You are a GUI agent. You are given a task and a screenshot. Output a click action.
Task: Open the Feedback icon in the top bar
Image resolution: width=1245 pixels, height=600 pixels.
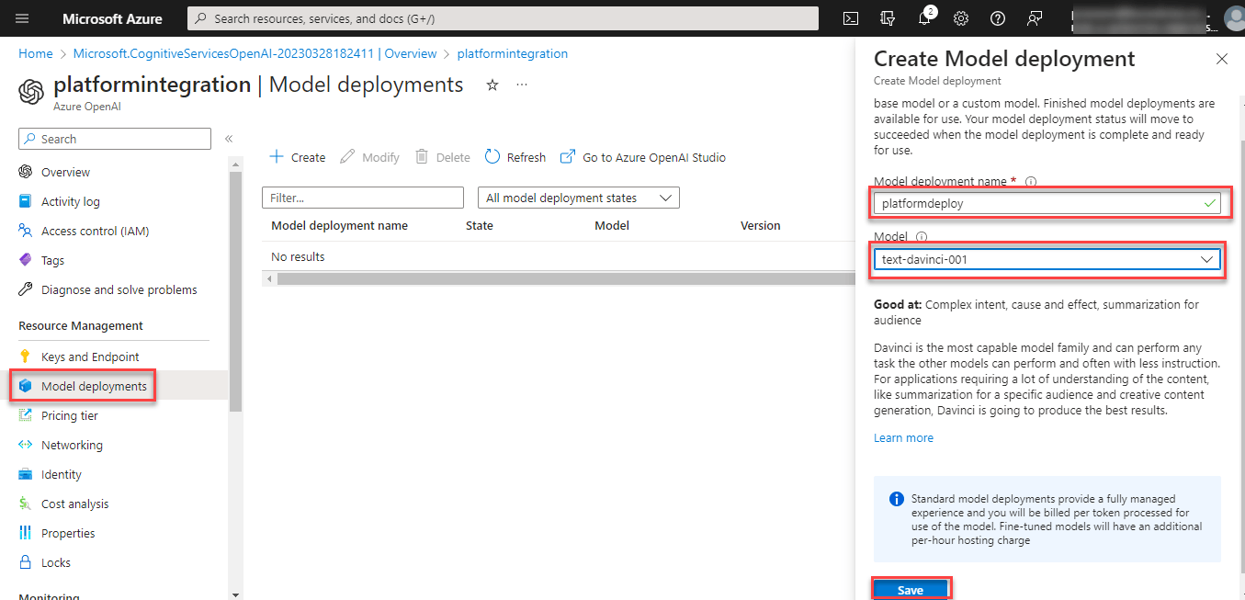click(1036, 18)
